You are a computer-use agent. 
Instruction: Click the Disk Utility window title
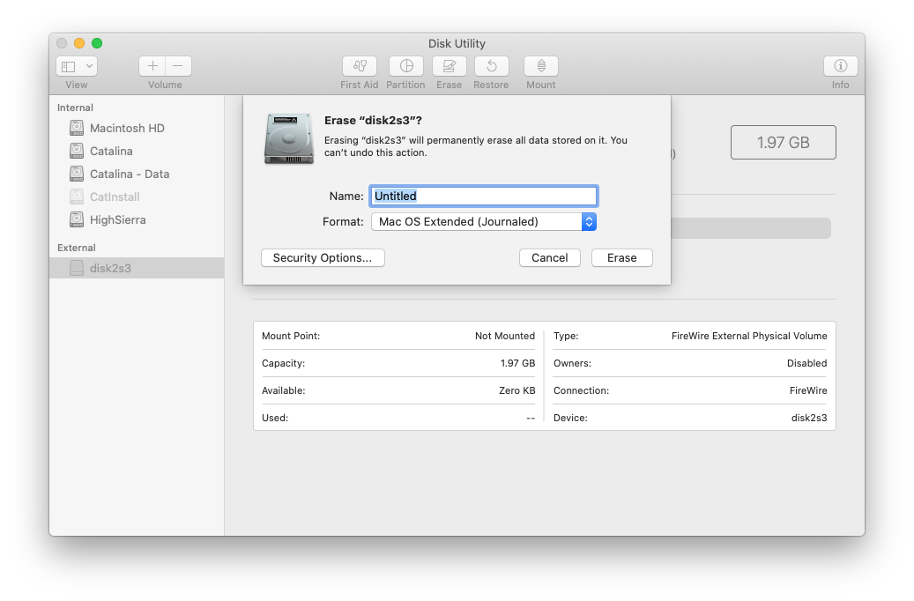point(457,44)
